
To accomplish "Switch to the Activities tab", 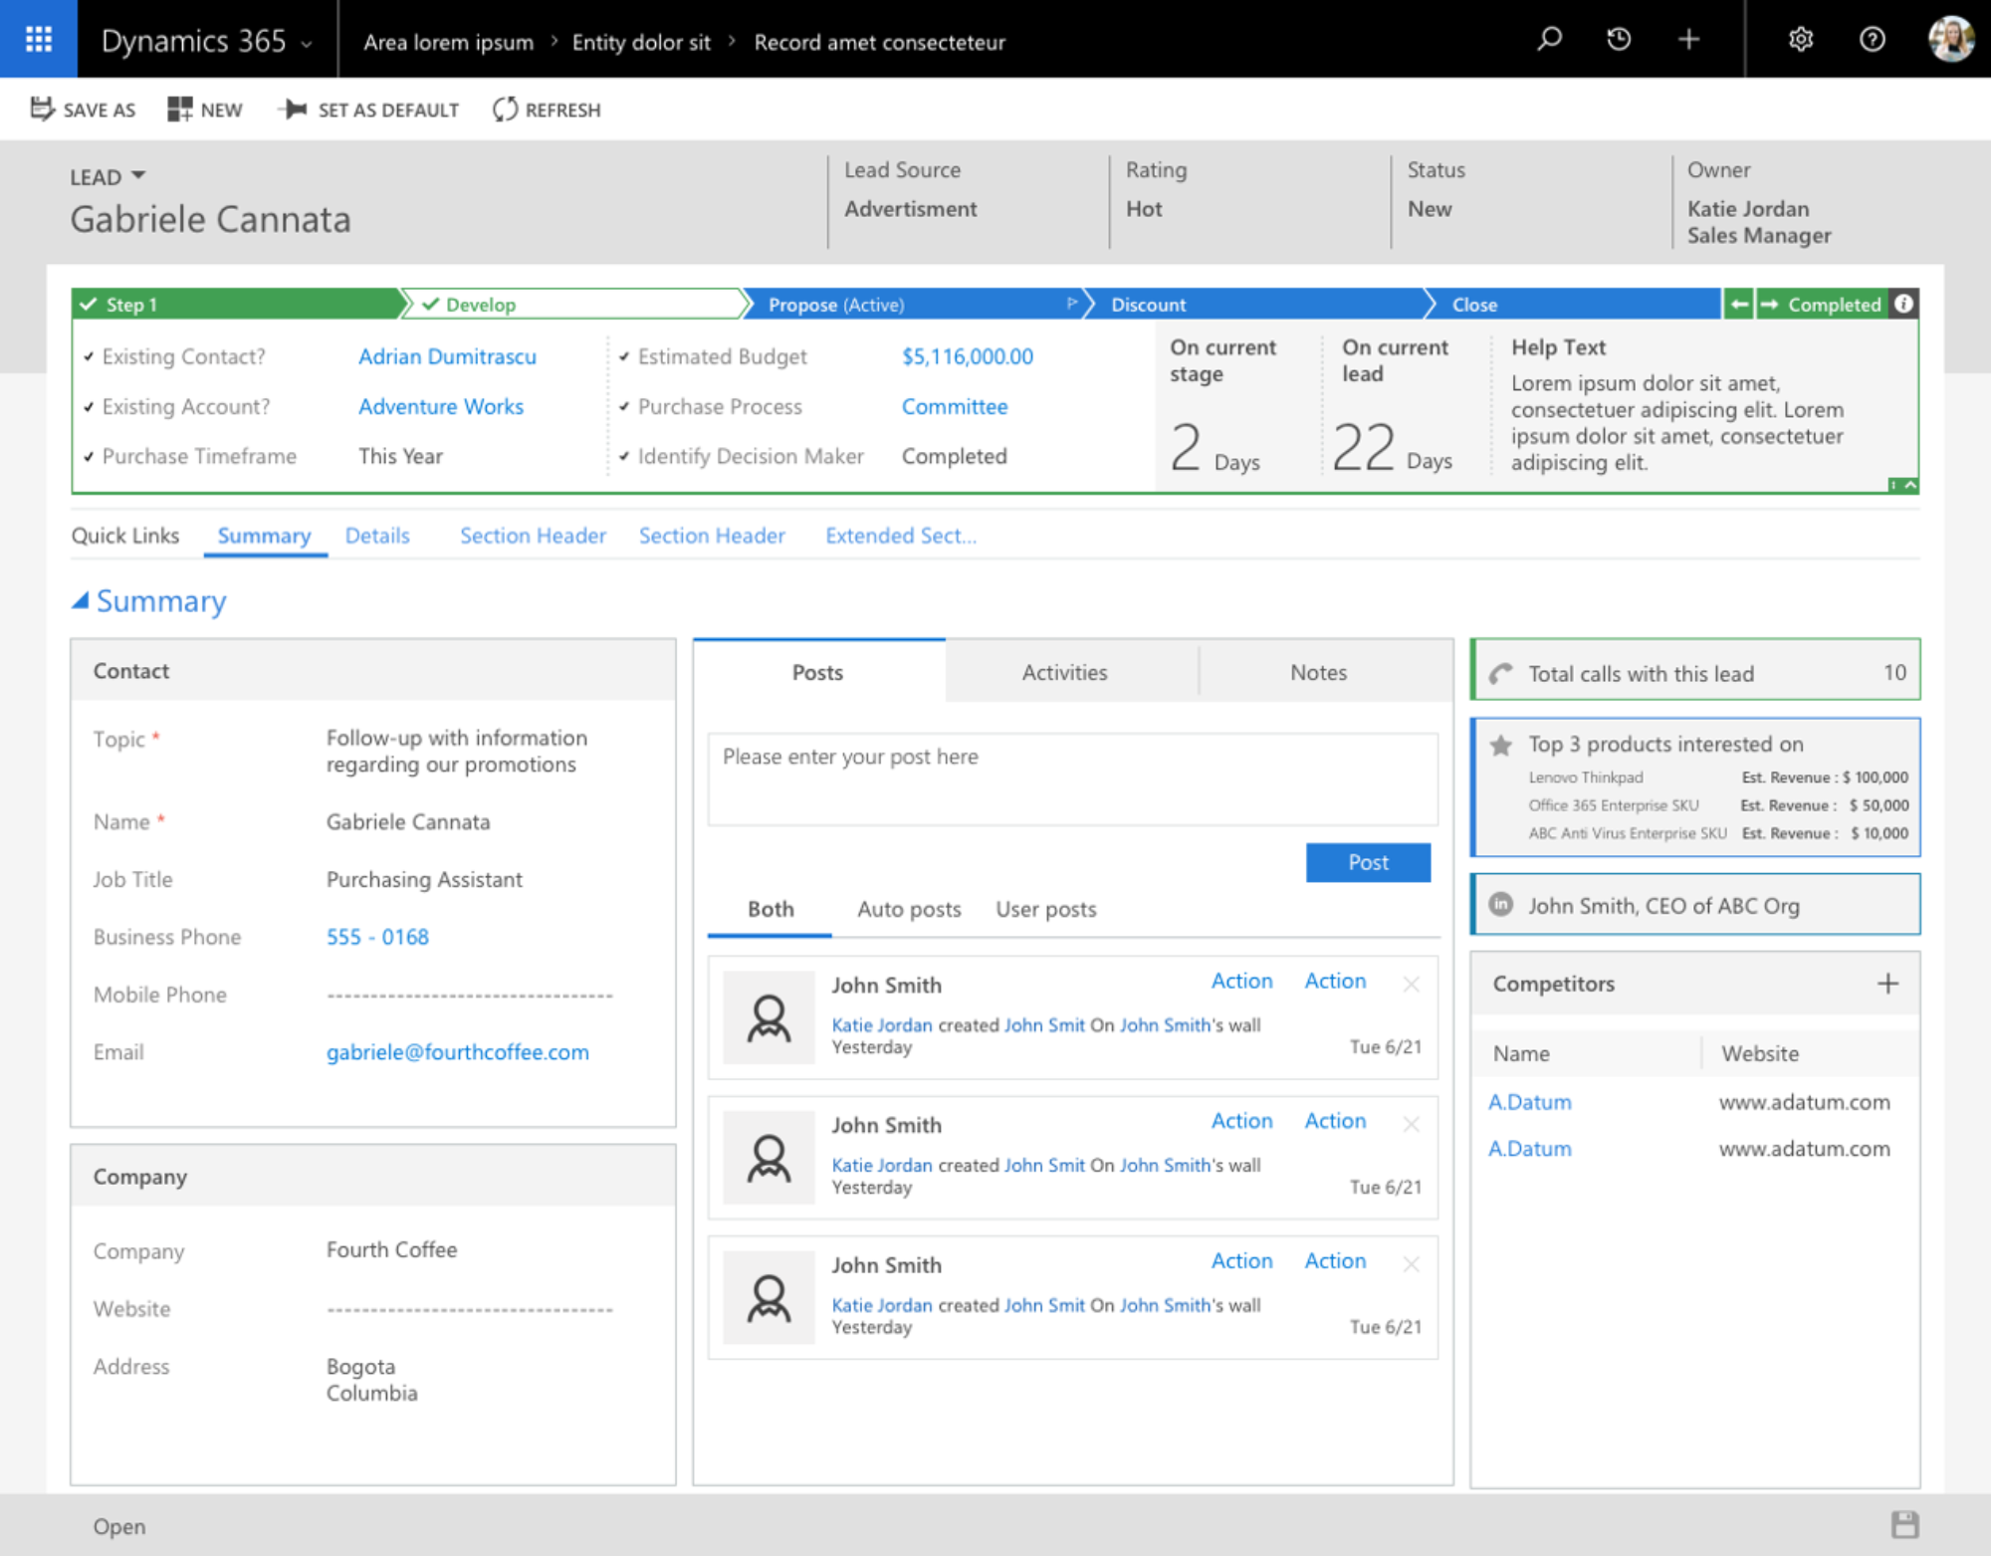I will click(1064, 672).
